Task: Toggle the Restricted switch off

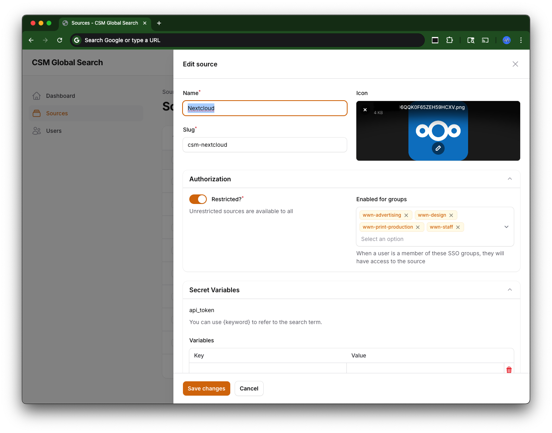Action: (198, 199)
